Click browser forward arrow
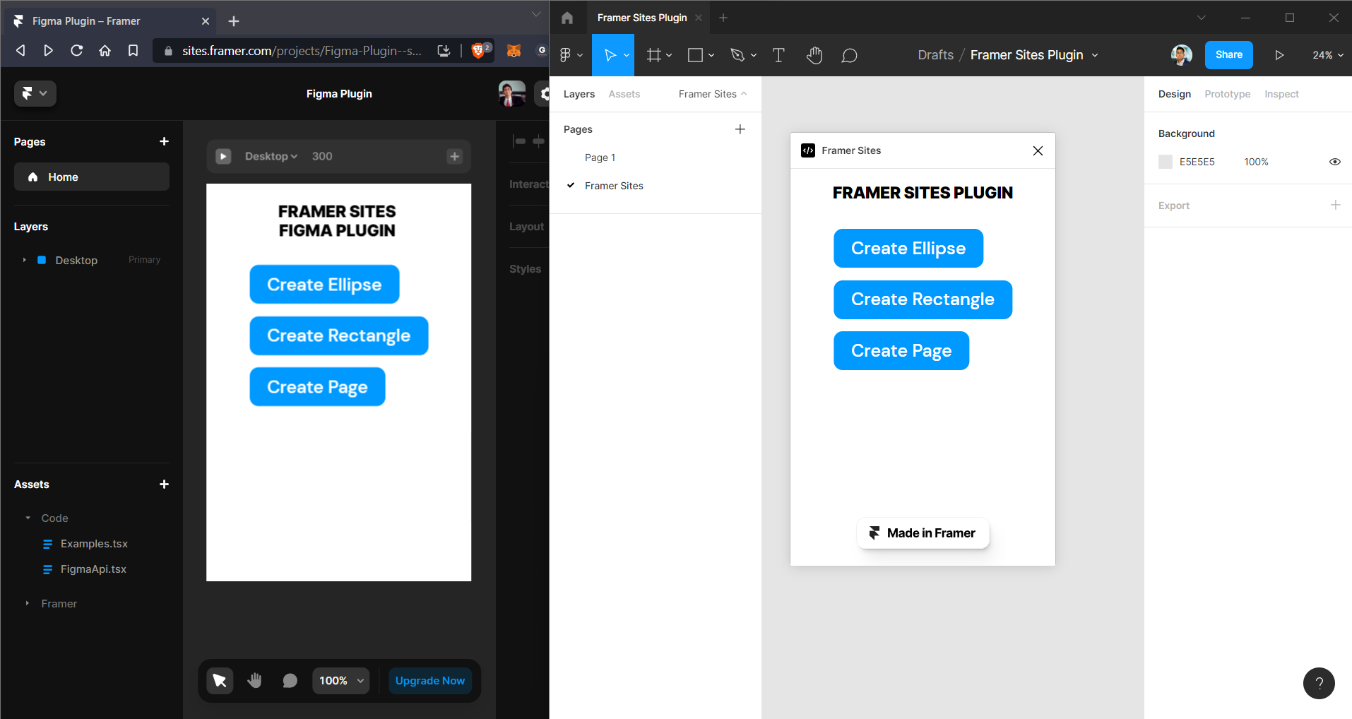 (x=48, y=50)
